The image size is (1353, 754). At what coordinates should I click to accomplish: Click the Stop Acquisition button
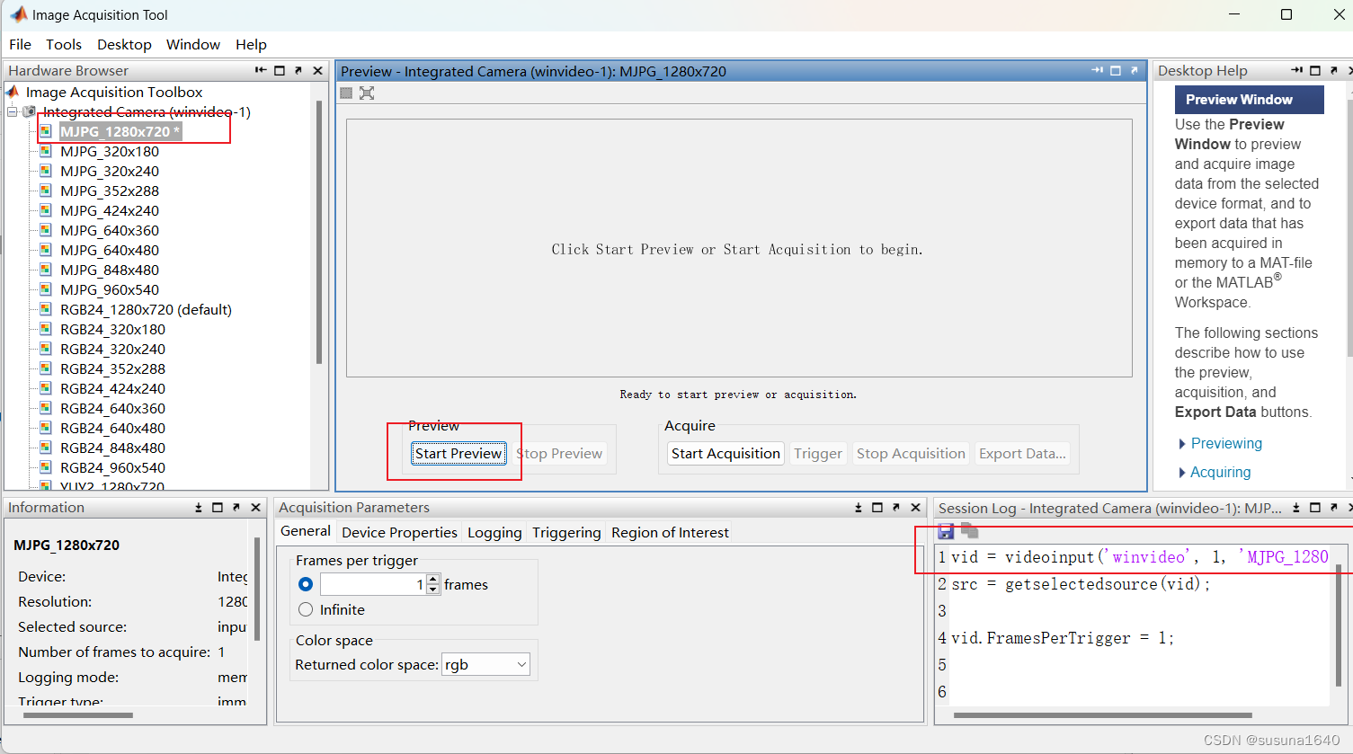pyautogui.click(x=911, y=453)
